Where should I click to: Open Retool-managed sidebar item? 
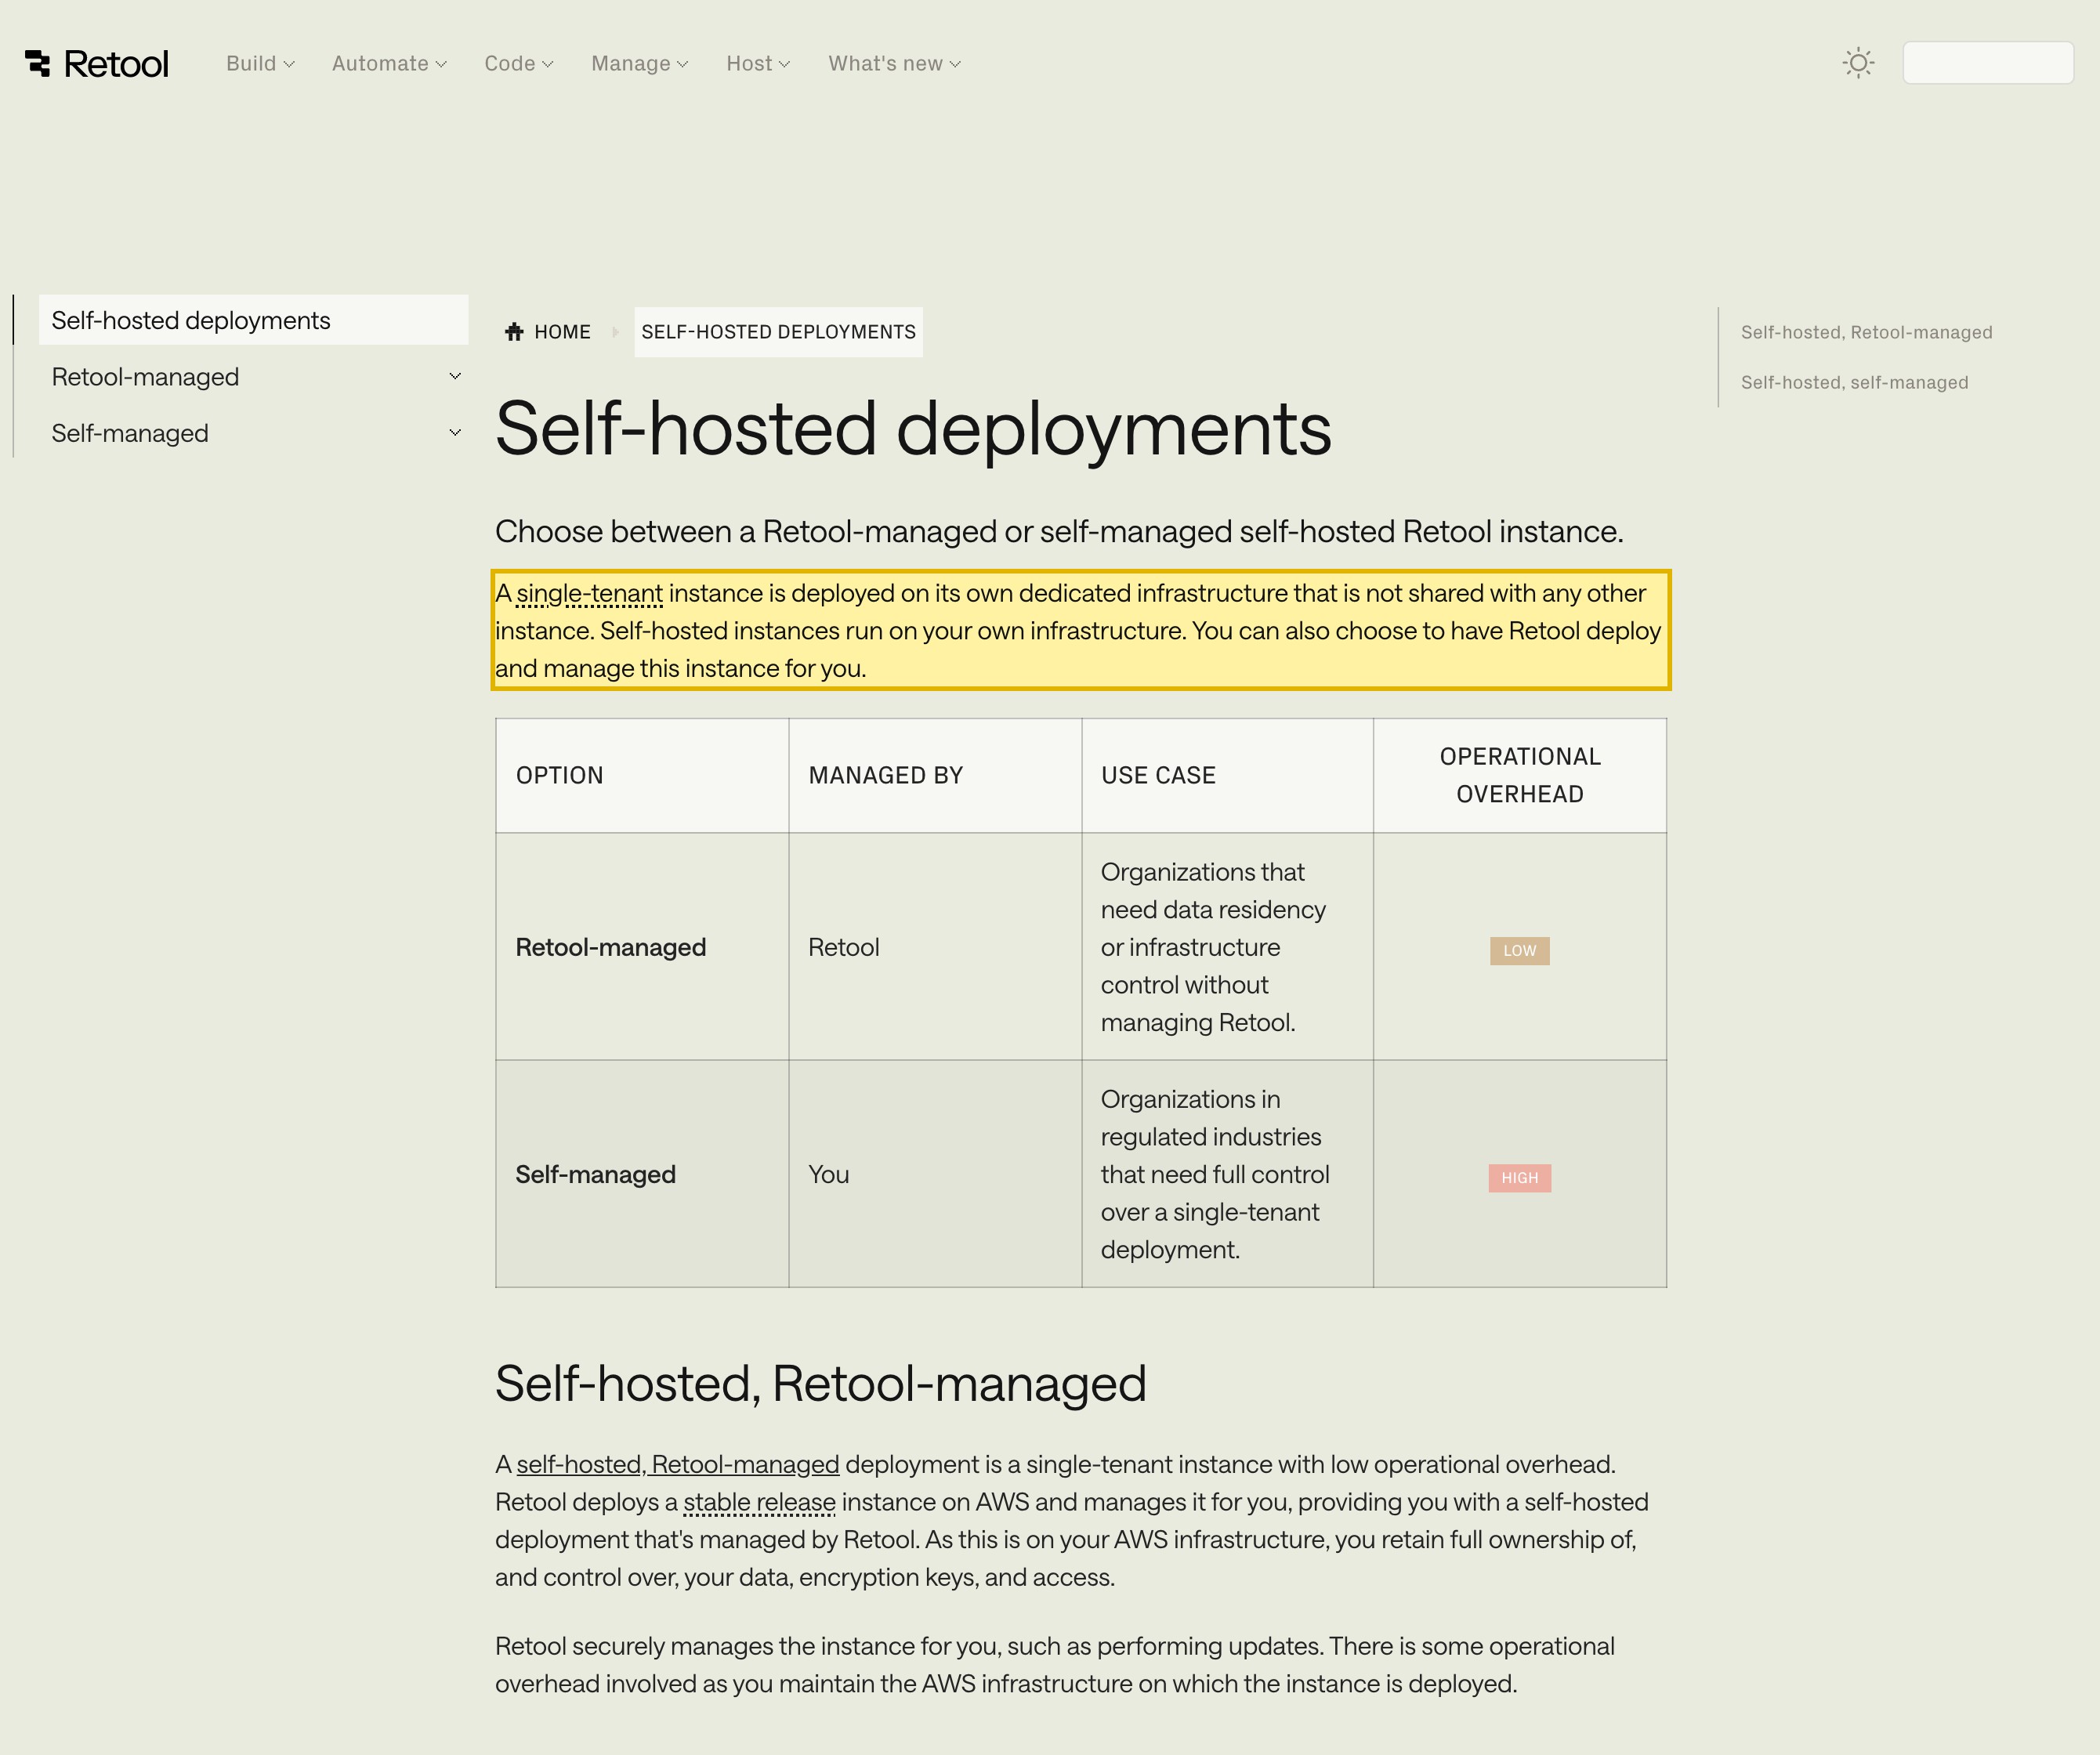click(x=145, y=377)
